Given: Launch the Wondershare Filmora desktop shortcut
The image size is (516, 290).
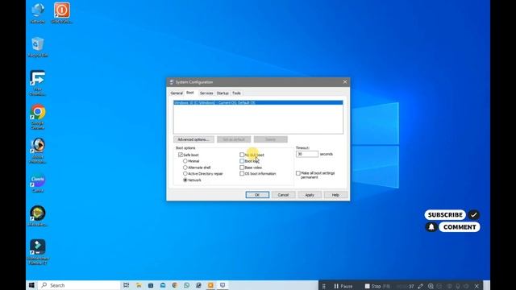Looking at the screenshot, I should pyautogui.click(x=38, y=252).
